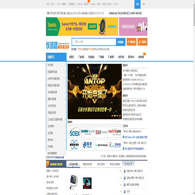Open the analytik jena brand logo
195x195 pixels.
click(x=115, y=132)
